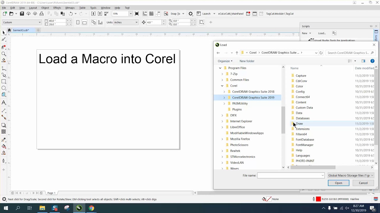Viewport: 380px width, 213px height.
Task: Open the Window menu
Action: point(105,8)
